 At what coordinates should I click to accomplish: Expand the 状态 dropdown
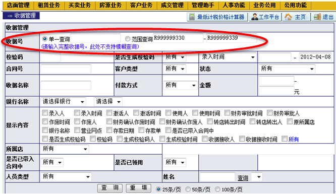click(287, 69)
